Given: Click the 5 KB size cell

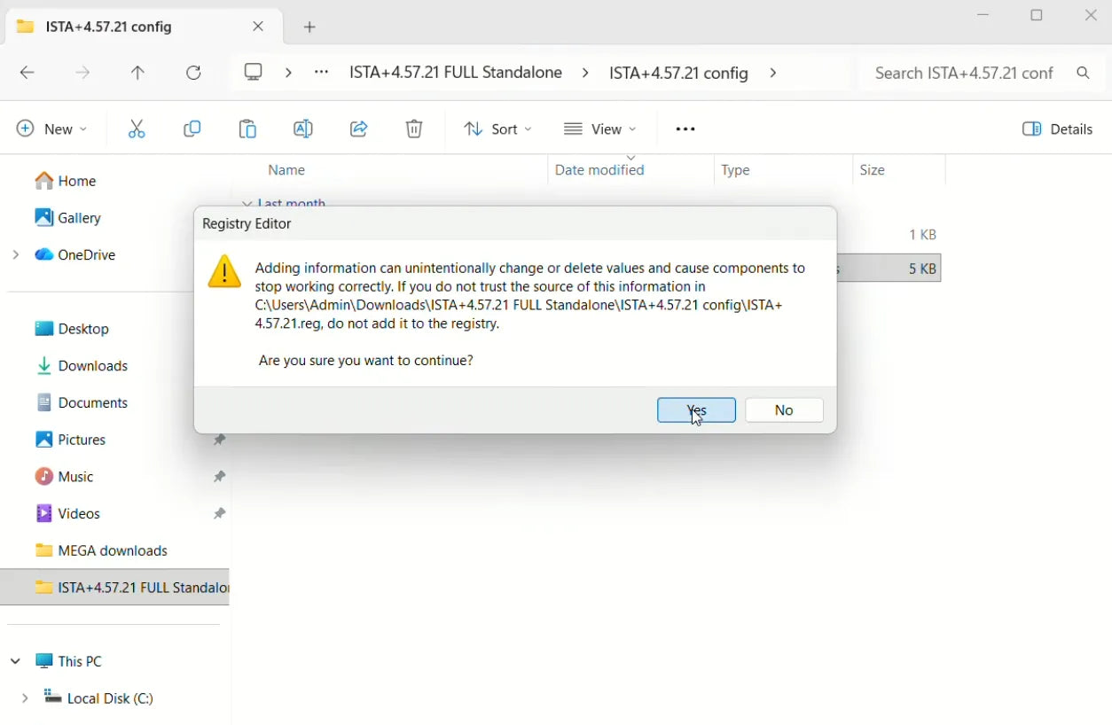Looking at the screenshot, I should pos(922,269).
